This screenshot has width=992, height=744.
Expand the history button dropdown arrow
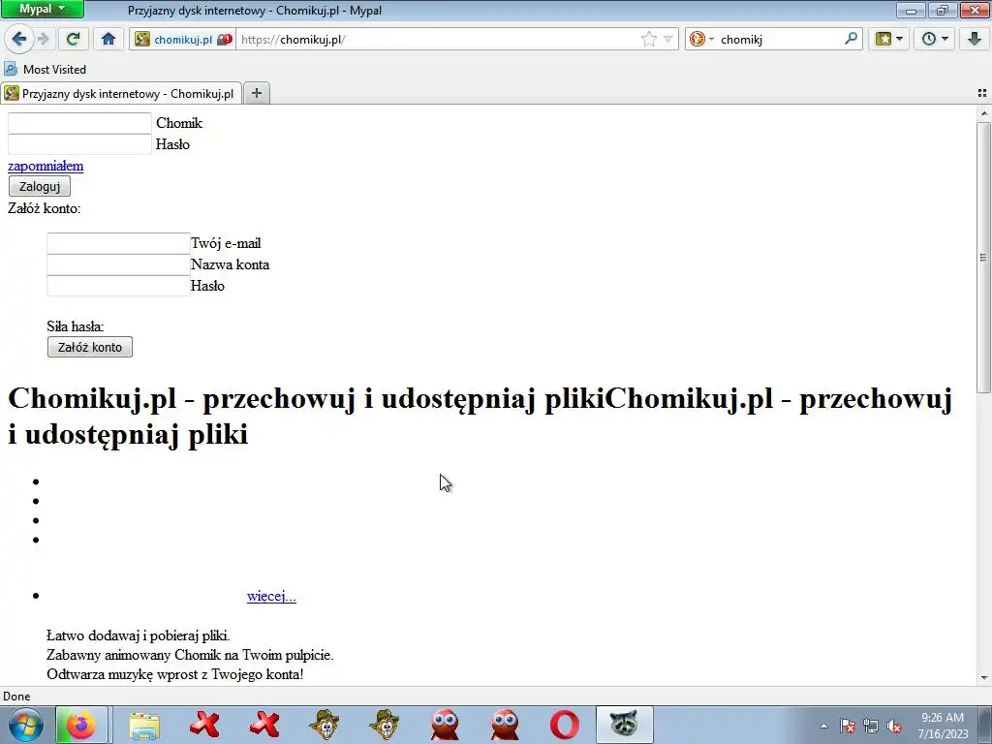[945, 39]
